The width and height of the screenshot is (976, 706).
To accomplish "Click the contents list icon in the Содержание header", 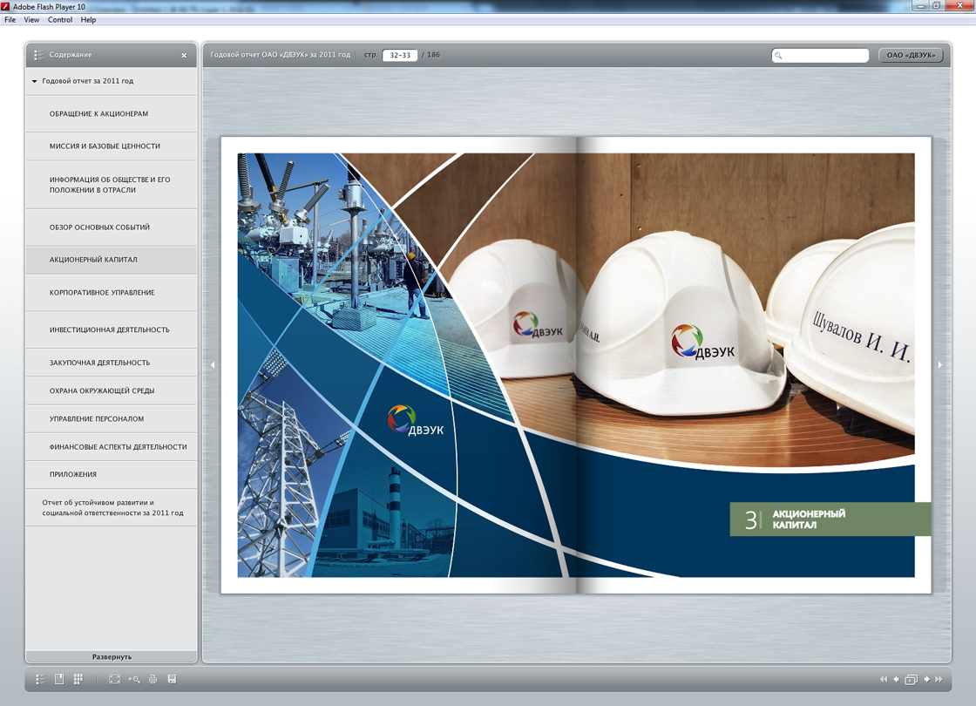I will (38, 55).
